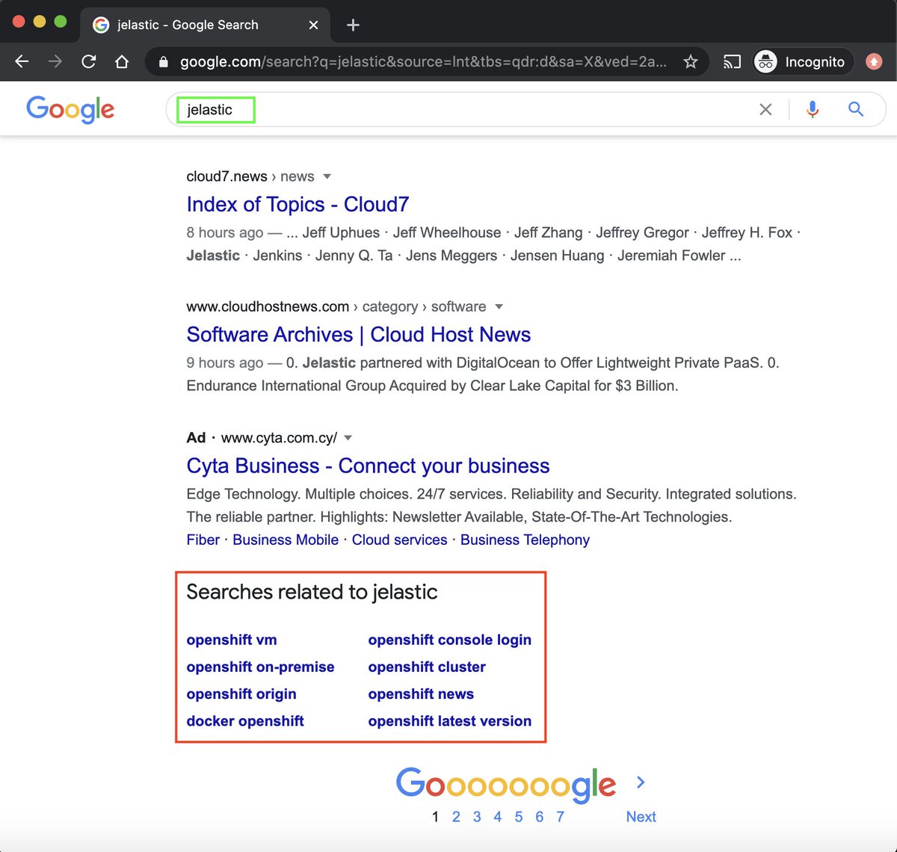The width and height of the screenshot is (897, 852).
Task: Open Cyta Business ad link
Action: click(x=368, y=466)
